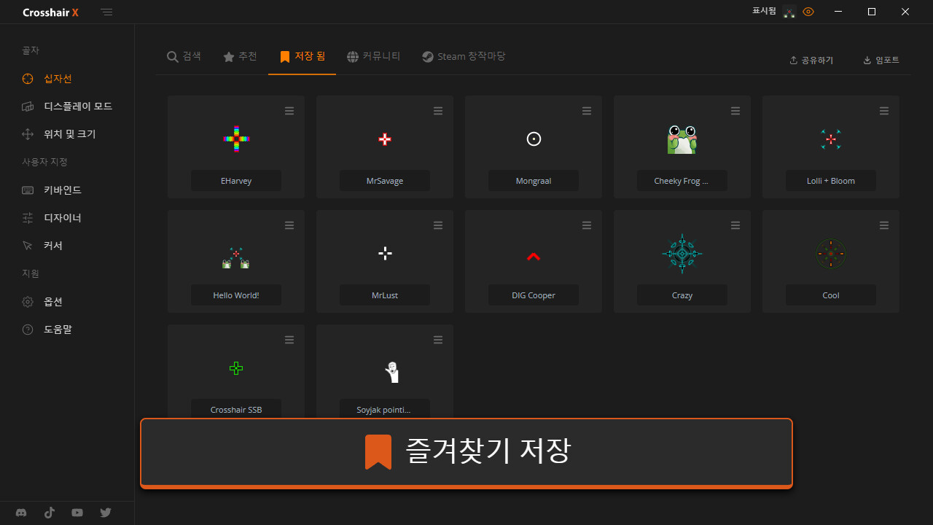Click the 공유하기 share button
This screenshot has width=933, height=525.
(x=811, y=61)
